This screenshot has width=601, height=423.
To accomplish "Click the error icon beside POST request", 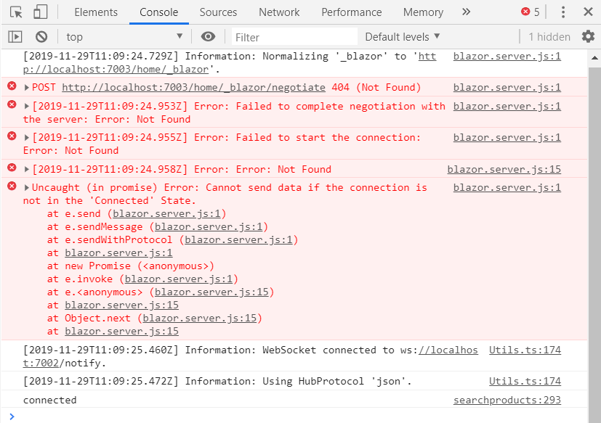I will (12, 86).
